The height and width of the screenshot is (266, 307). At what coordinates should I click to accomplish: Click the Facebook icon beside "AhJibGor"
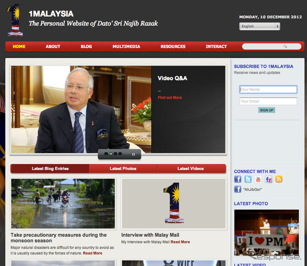tap(238, 189)
